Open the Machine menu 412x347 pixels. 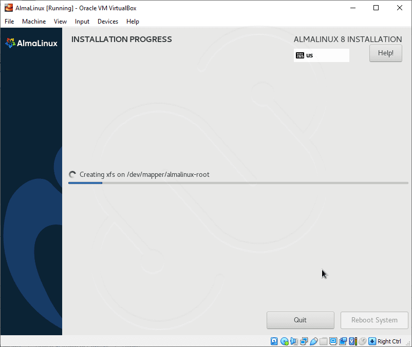34,22
